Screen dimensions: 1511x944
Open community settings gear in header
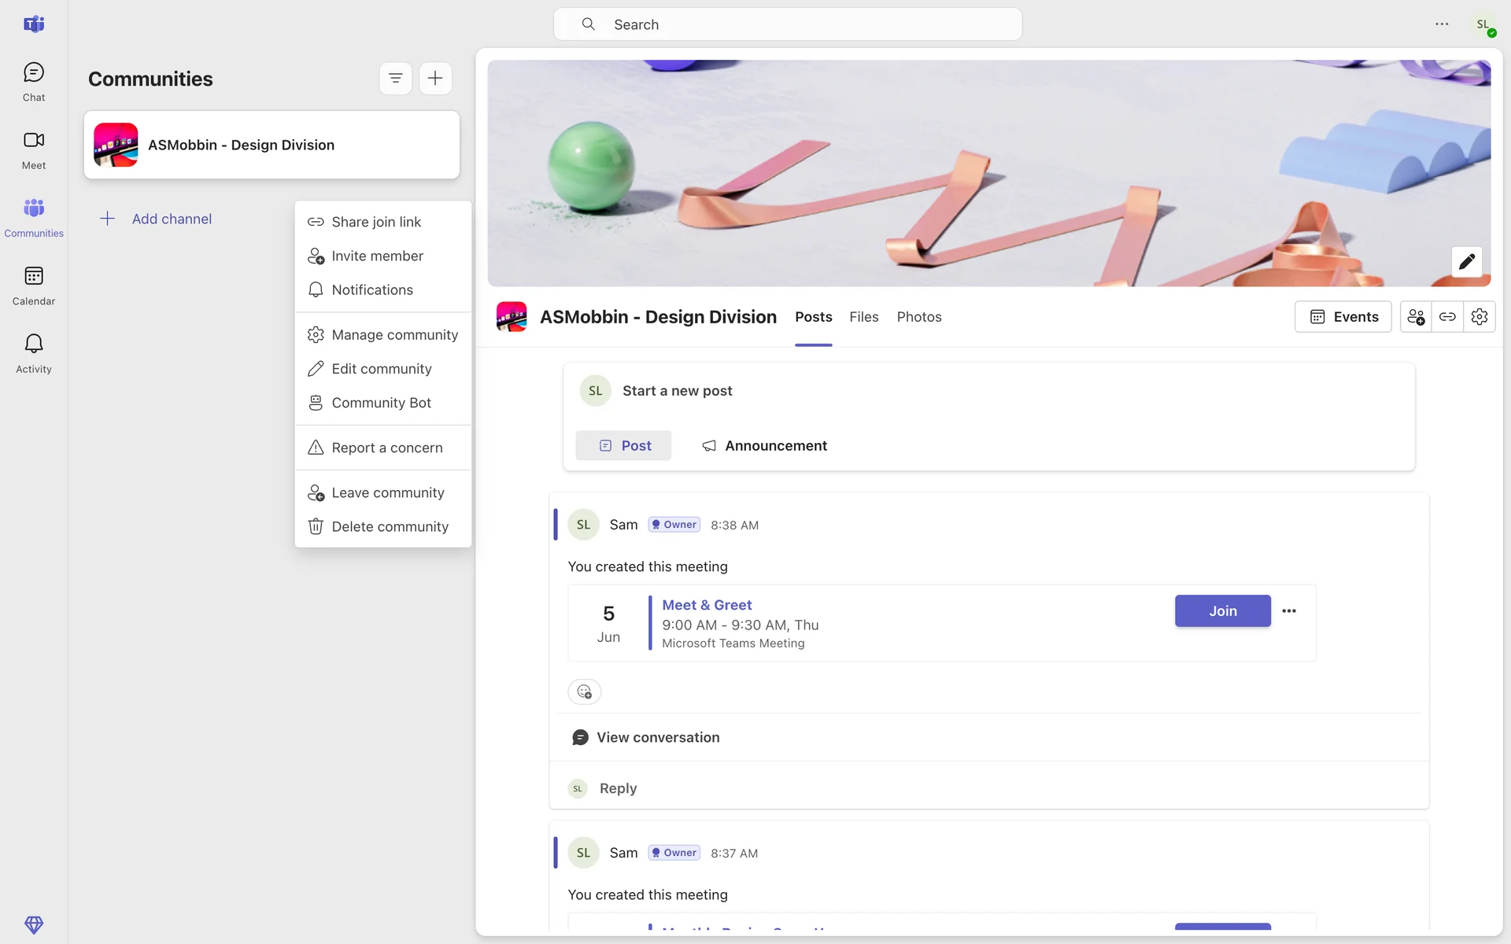(x=1480, y=317)
